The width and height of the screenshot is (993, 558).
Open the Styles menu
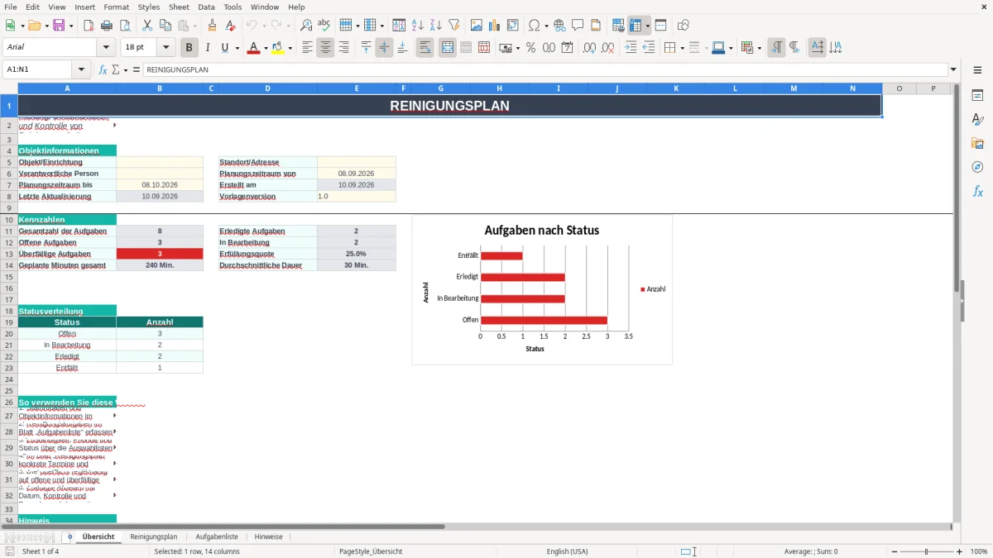point(149,7)
